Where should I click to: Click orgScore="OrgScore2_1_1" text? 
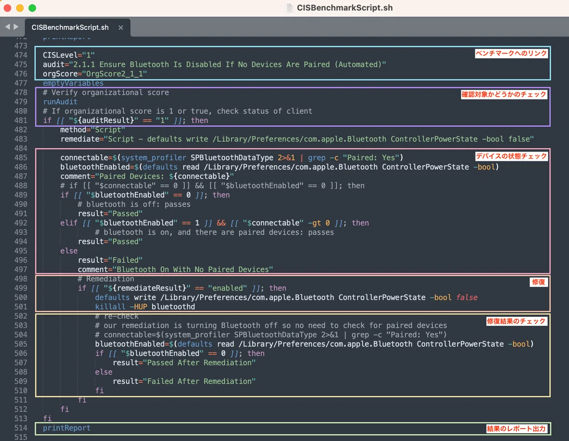coord(95,74)
